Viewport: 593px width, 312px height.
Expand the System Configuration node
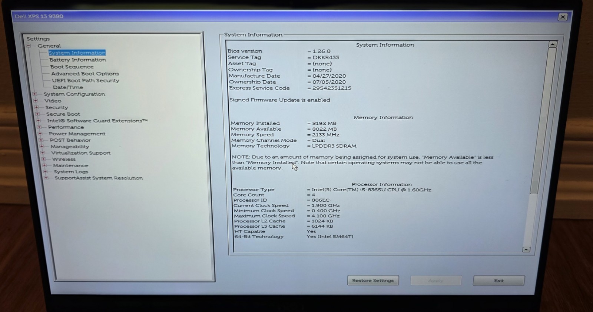point(35,94)
